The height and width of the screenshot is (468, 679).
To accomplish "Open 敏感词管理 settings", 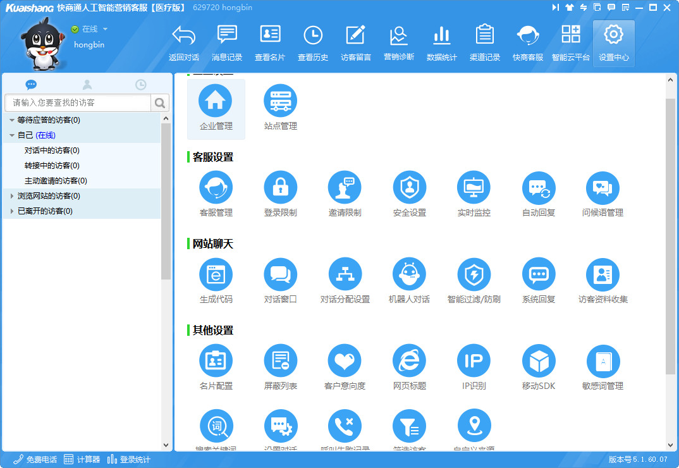I will (x=603, y=361).
